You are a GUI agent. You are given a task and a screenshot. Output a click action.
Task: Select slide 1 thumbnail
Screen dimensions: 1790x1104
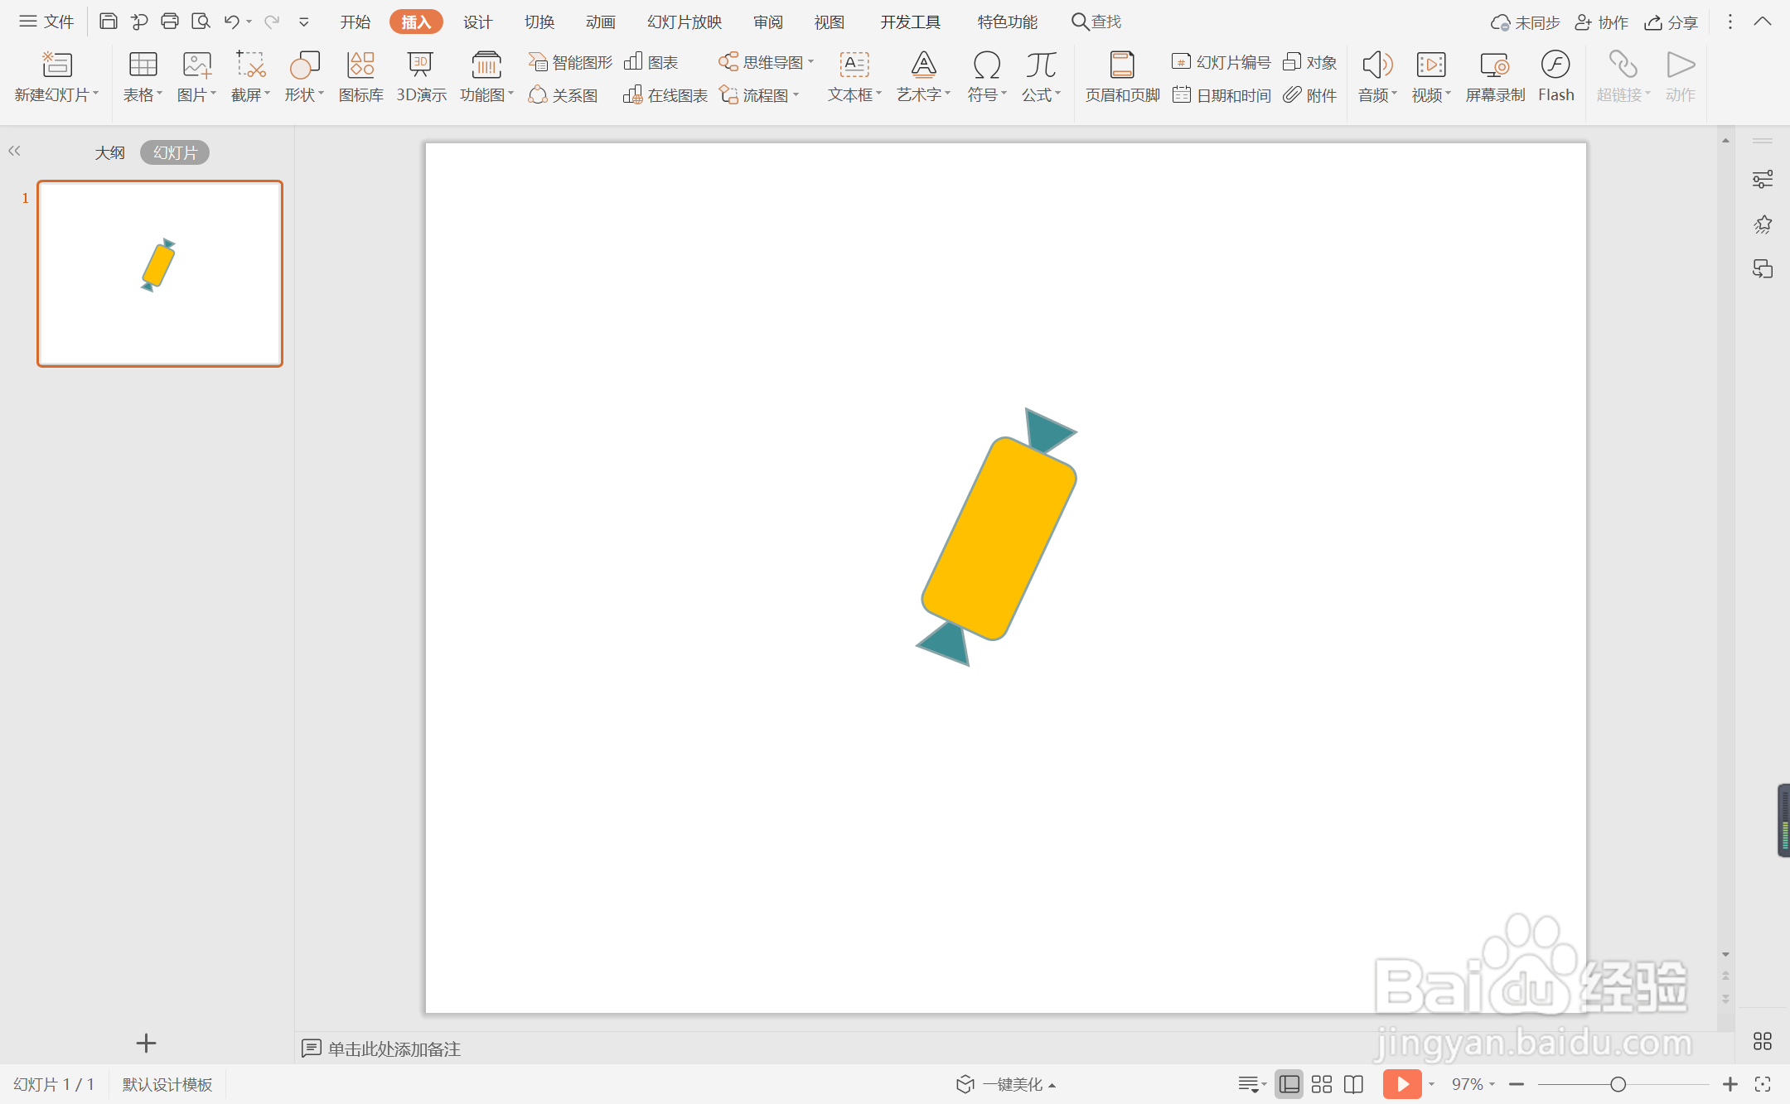(x=160, y=273)
